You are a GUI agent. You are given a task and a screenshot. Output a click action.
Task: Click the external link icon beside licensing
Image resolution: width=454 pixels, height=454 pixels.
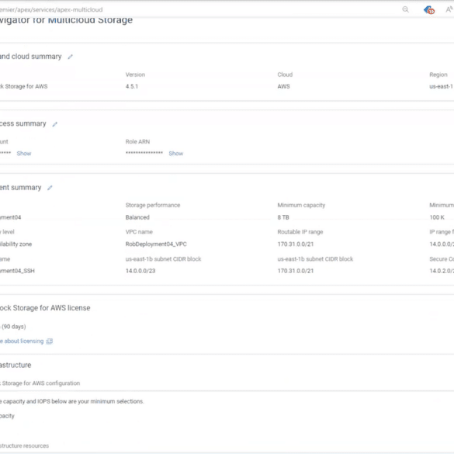point(50,341)
